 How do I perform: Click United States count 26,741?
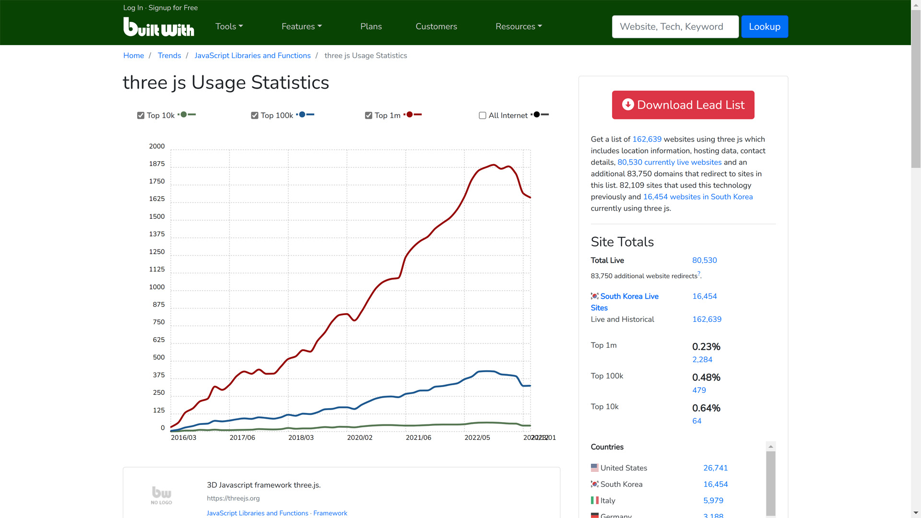coord(715,468)
